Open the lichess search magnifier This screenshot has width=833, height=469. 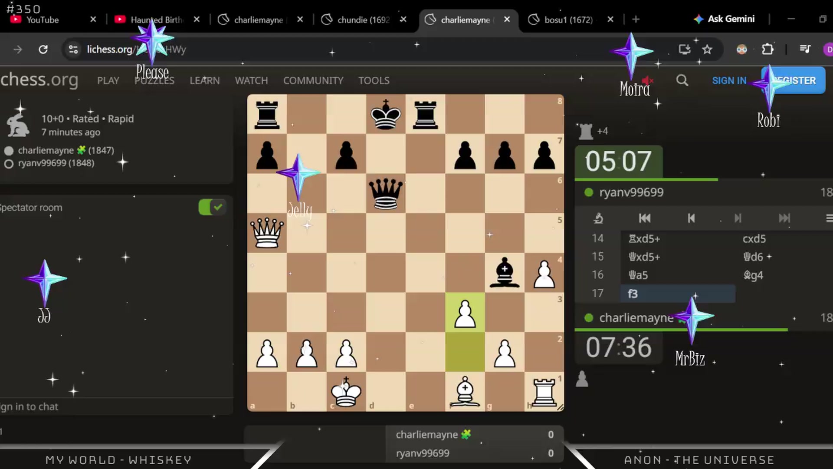[x=682, y=80]
